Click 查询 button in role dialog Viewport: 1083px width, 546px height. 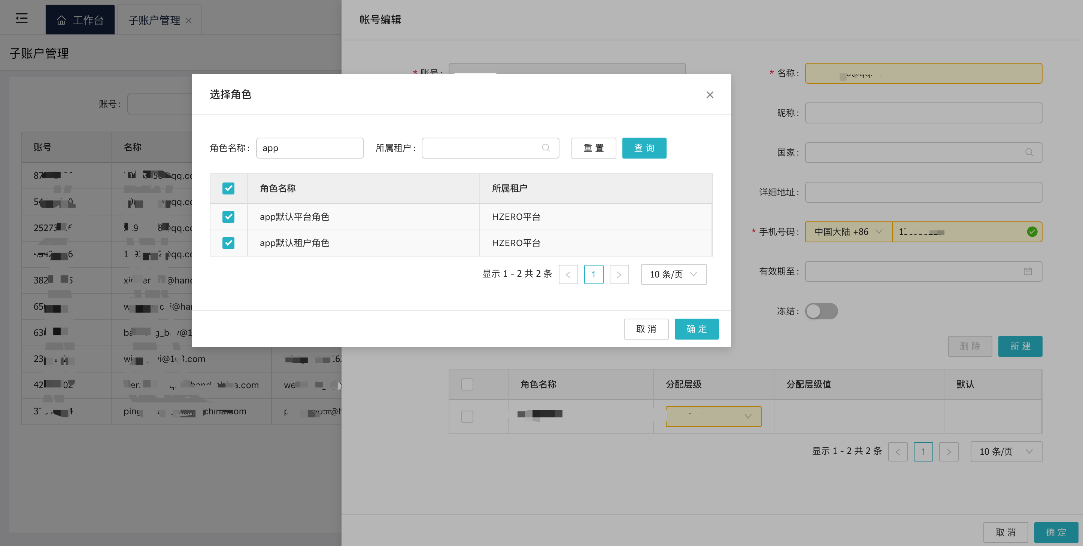point(644,148)
